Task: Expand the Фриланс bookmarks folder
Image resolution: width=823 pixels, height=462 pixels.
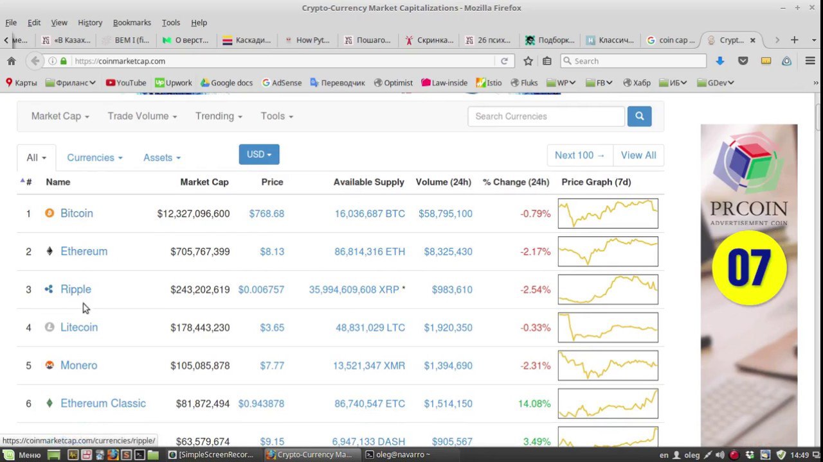Action: pos(71,83)
